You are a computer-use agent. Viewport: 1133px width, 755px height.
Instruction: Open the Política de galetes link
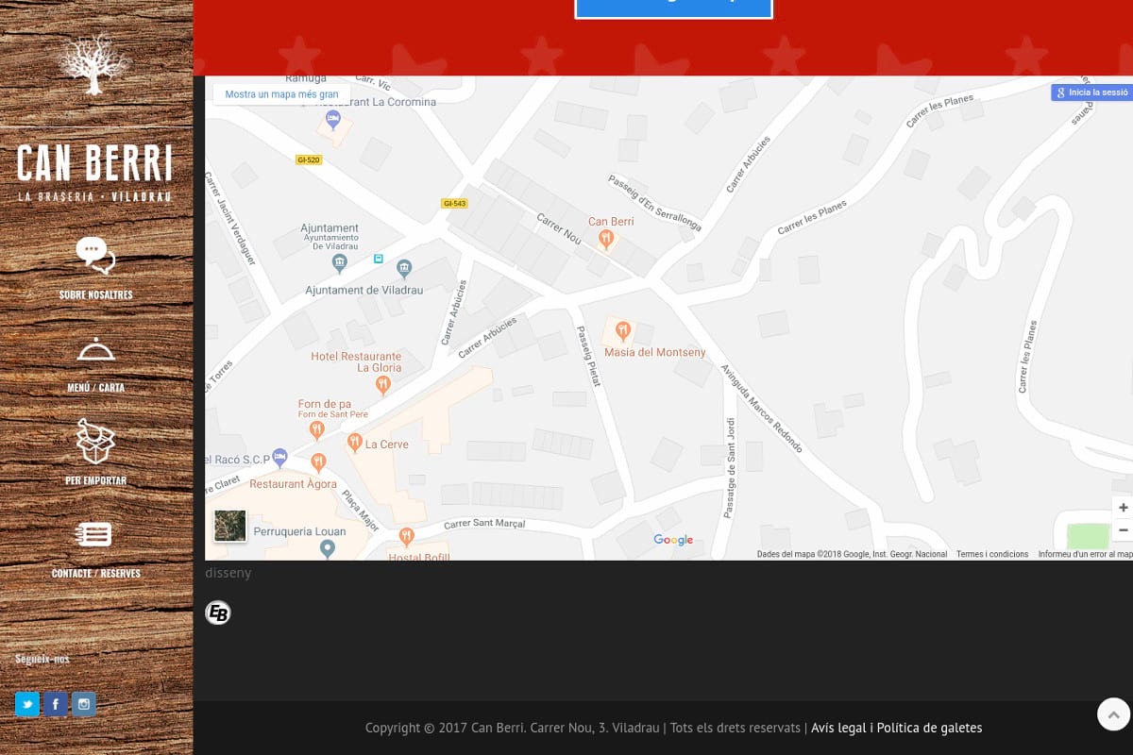tap(930, 728)
